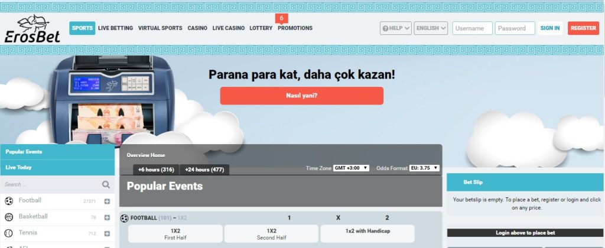Screen dimensions: 605x248
Task: Open the PROMOTIONS page
Action: pos(295,28)
